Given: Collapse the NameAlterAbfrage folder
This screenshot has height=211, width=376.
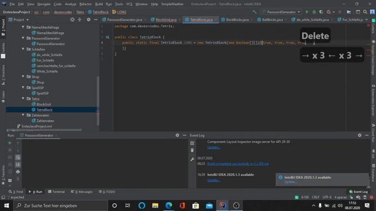Looking at the screenshot, I should [23, 28].
